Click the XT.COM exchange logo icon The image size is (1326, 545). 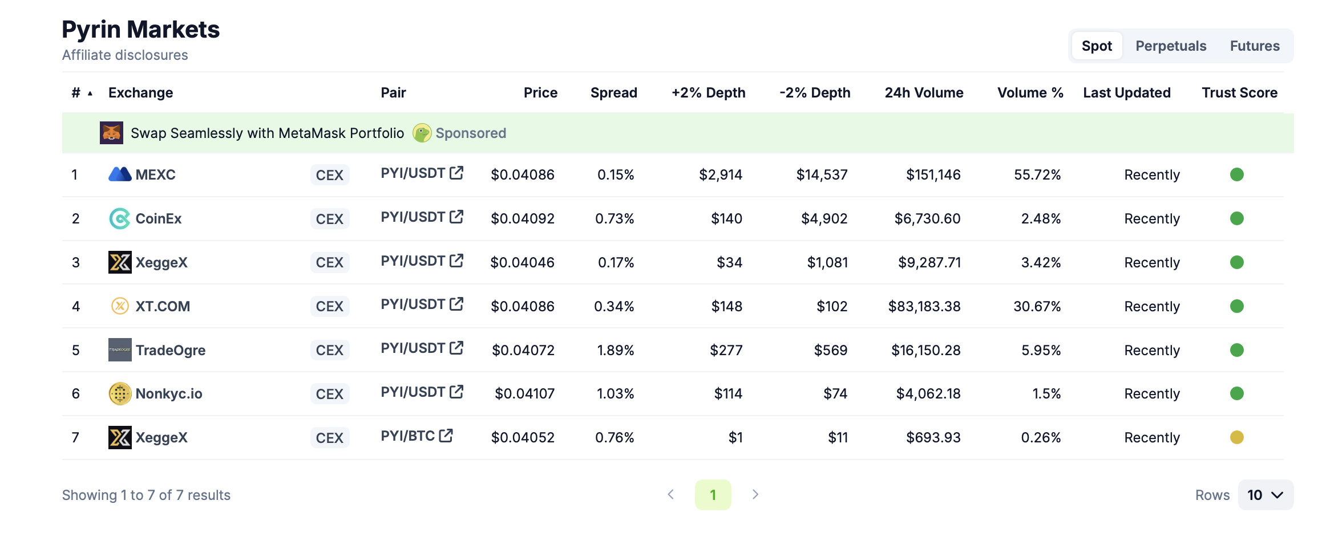pyautogui.click(x=120, y=306)
